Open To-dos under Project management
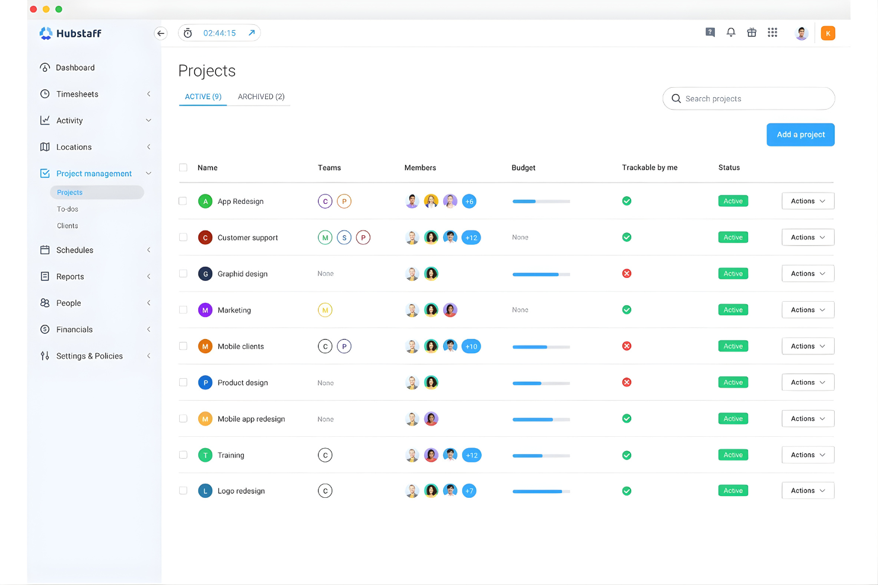878x585 pixels. (x=67, y=209)
